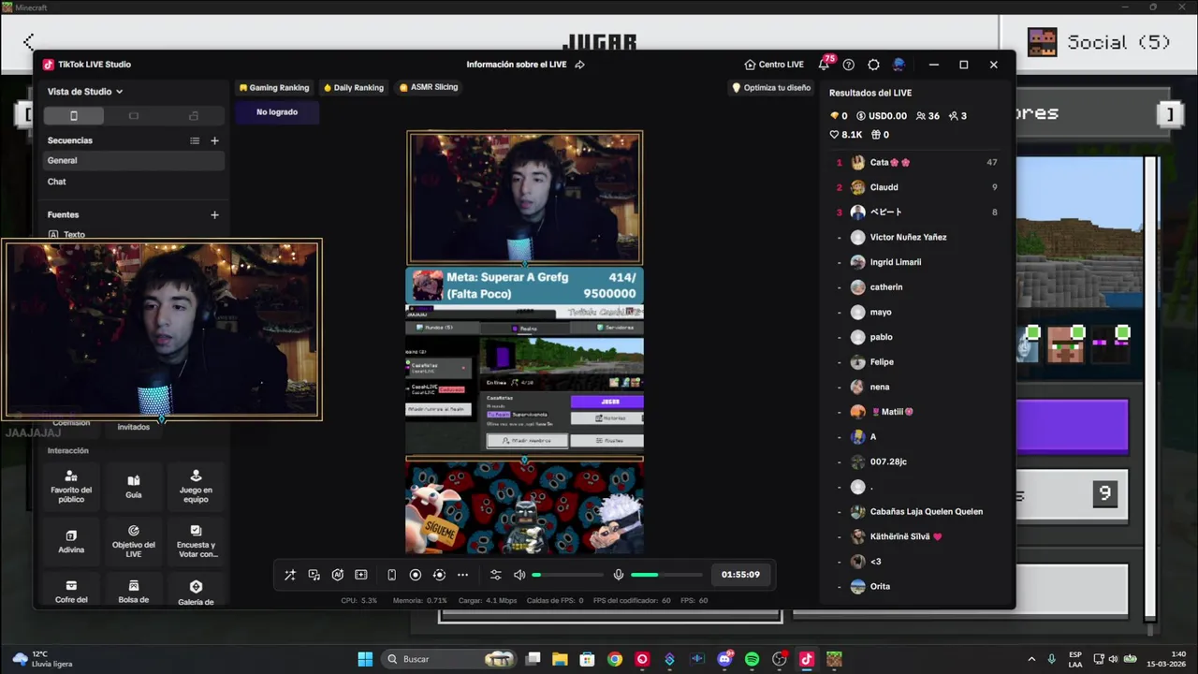Click the clip highlights icon in toolbar

point(361,575)
